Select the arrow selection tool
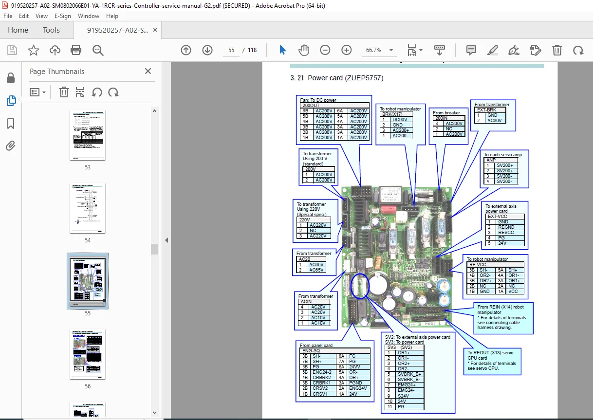Screen dimensions: 593x420 click(x=282, y=50)
